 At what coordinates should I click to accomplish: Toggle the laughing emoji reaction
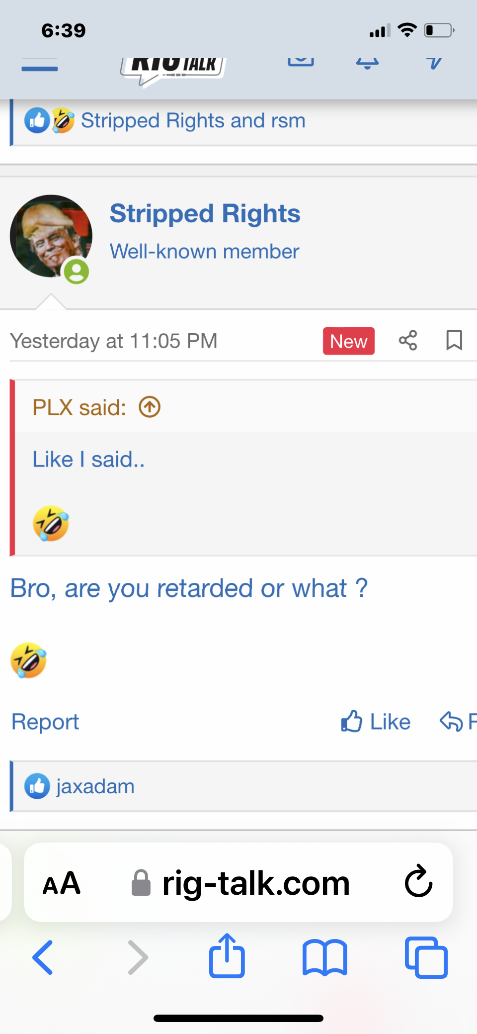coord(62,120)
